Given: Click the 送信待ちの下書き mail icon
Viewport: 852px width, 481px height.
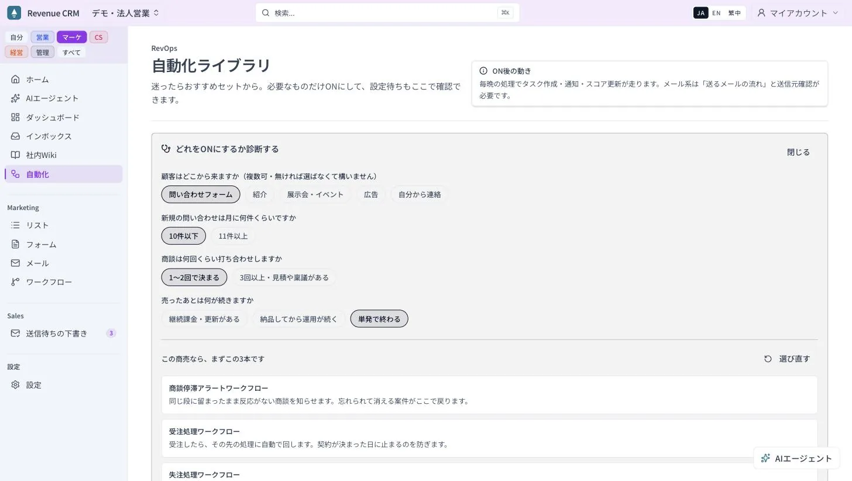Looking at the screenshot, I should tap(15, 334).
